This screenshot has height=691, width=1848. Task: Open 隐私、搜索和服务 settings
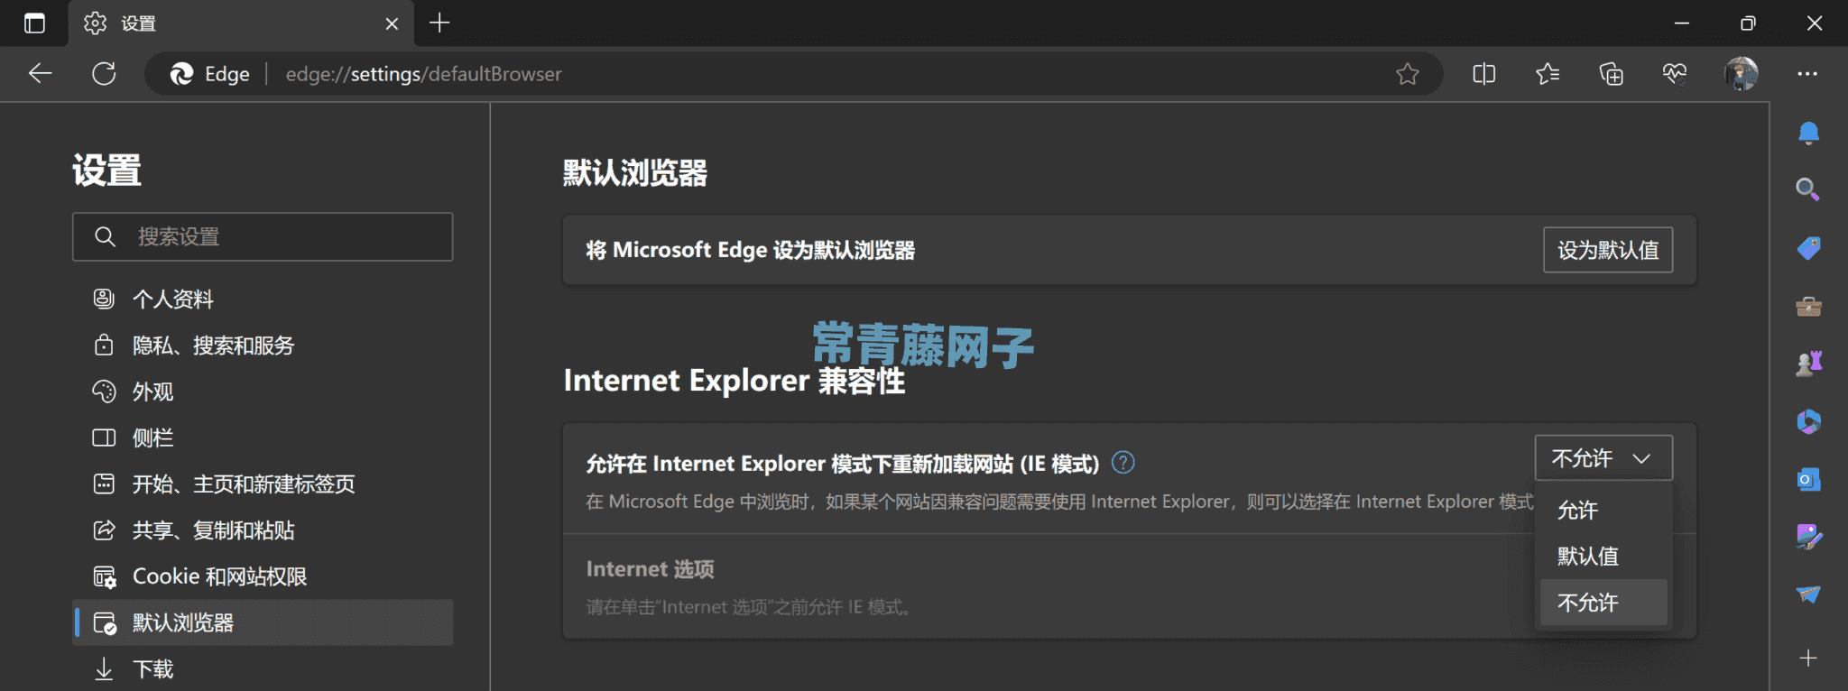[x=263, y=345]
